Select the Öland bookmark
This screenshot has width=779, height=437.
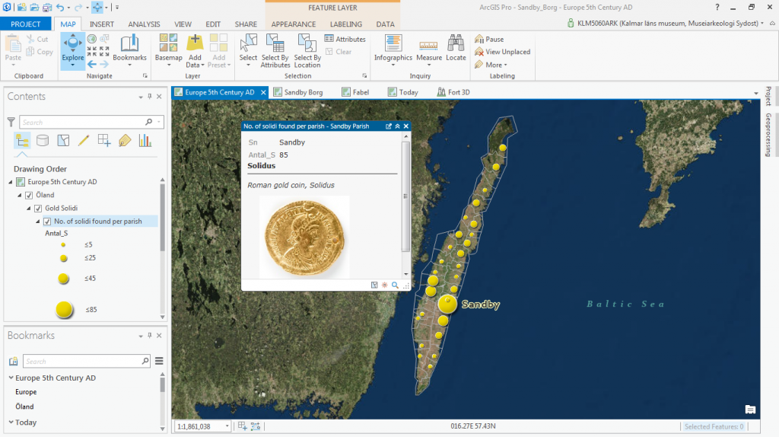coord(24,407)
